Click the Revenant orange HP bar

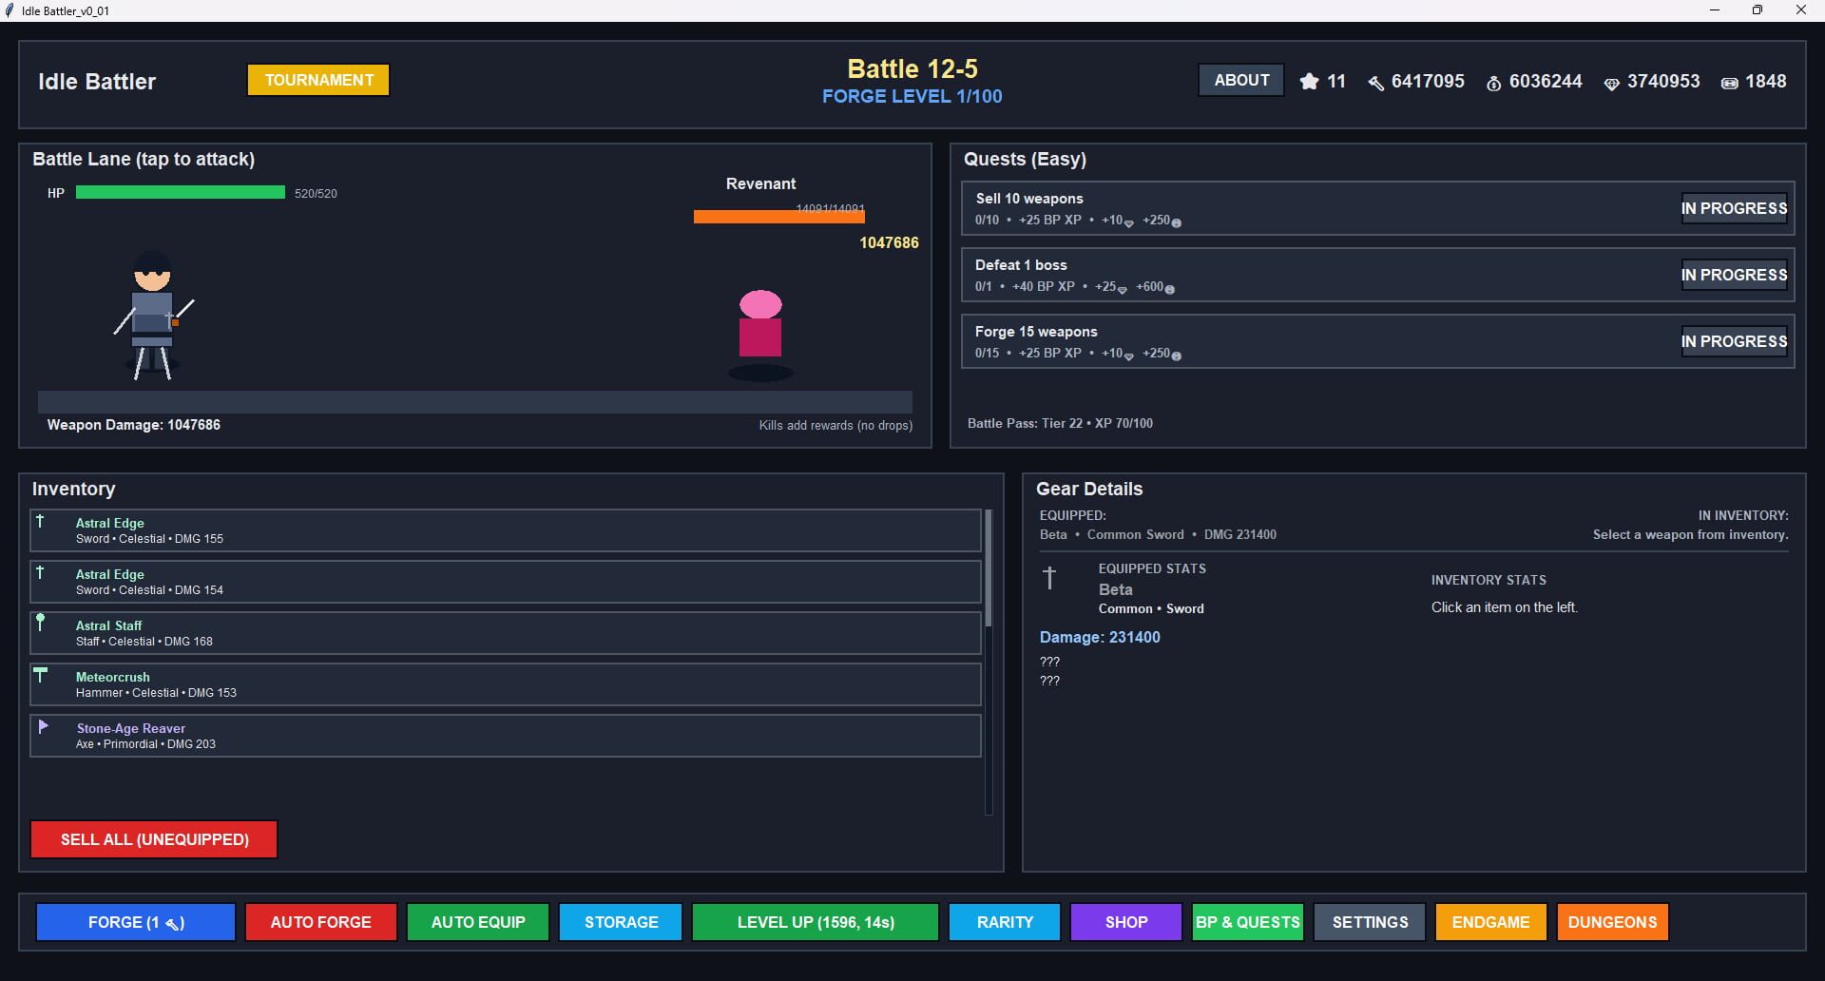778,217
